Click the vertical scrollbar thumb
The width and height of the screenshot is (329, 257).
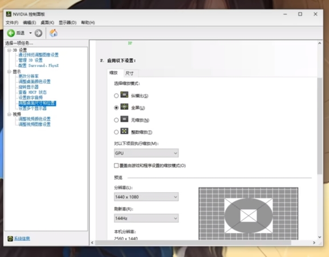tap(320, 126)
